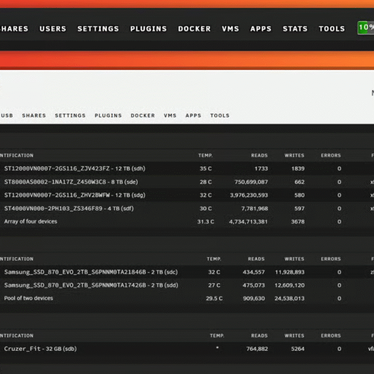Open SETTINGS in the large top navigation bar
This screenshot has width=374, height=374.
click(x=98, y=29)
